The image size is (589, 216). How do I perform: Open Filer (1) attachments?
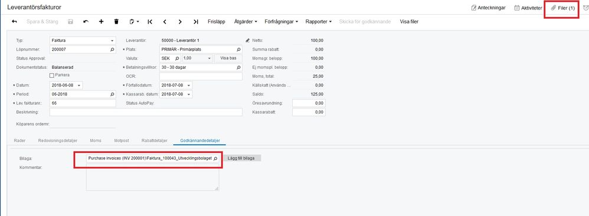click(x=562, y=8)
